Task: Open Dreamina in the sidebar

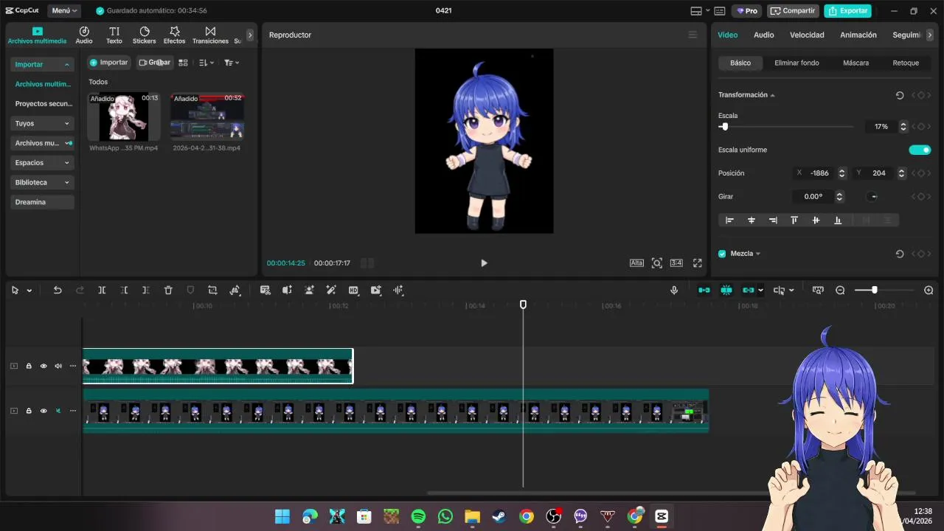Action: tap(42, 202)
